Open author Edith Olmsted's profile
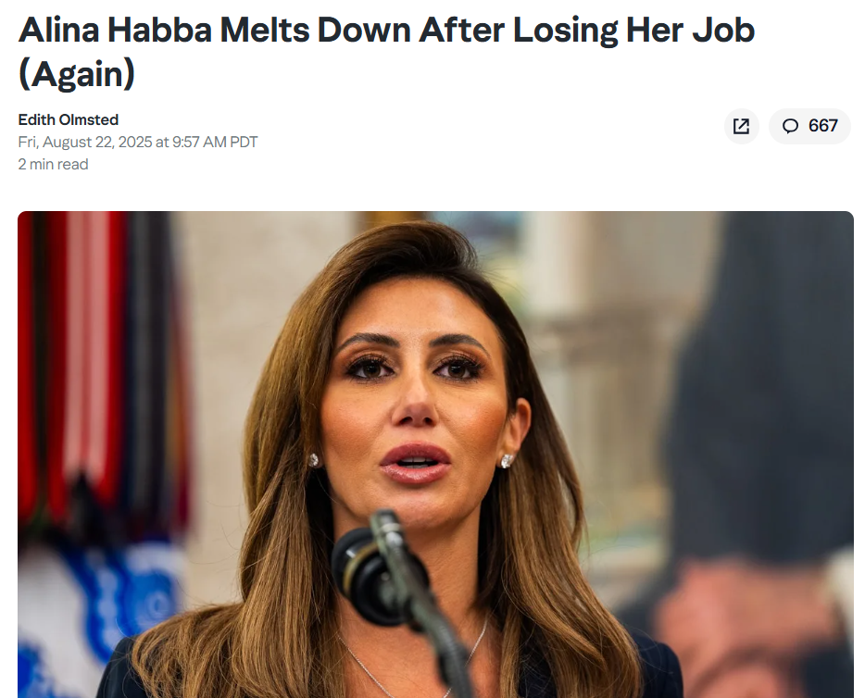Image resolution: width=865 pixels, height=698 pixels. pos(69,119)
